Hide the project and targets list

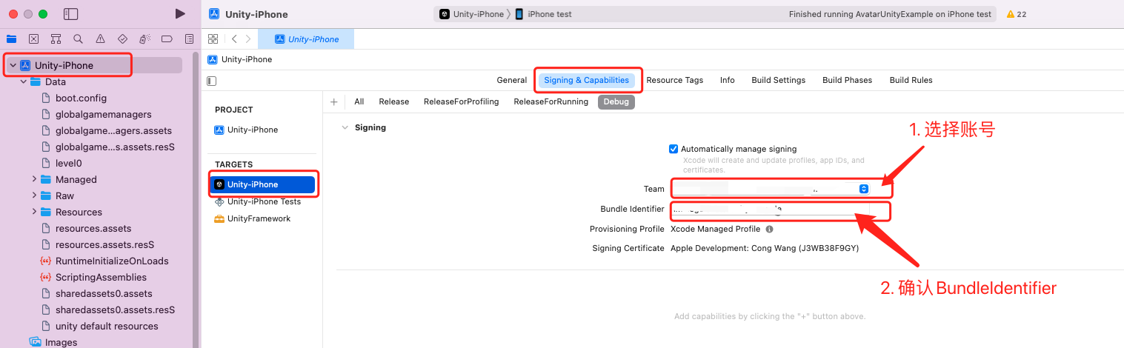pyautogui.click(x=212, y=81)
